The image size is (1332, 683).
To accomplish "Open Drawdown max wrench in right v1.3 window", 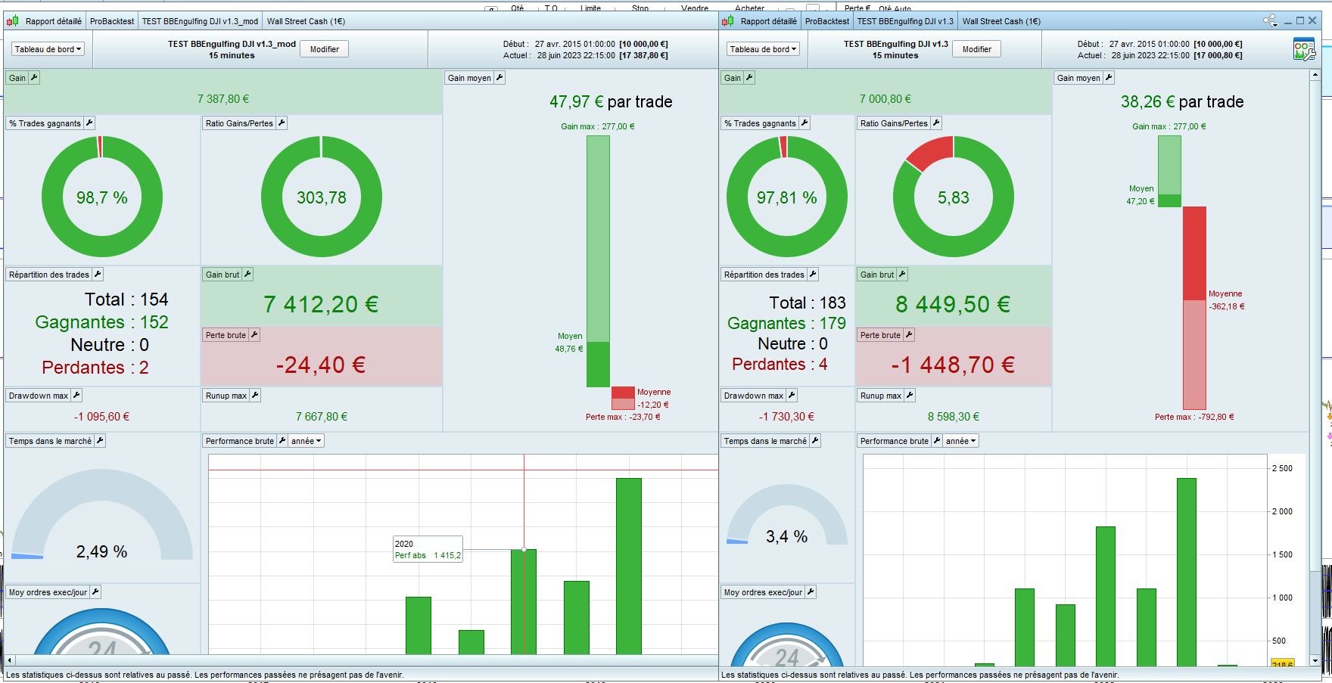I will (x=792, y=396).
